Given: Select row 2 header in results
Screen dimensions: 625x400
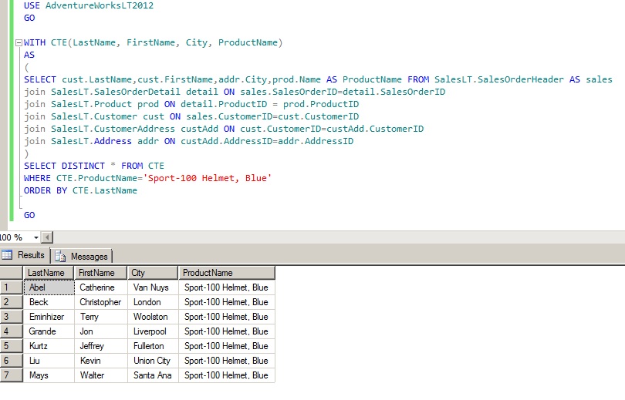Looking at the screenshot, I should coord(11,302).
